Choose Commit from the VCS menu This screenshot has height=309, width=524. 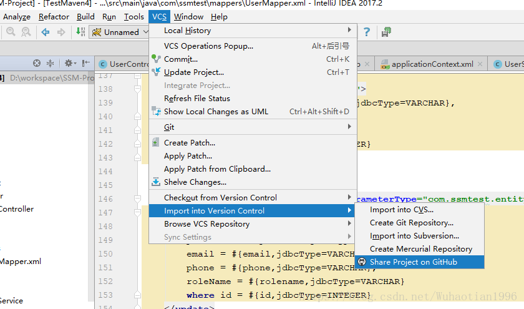click(253, 59)
